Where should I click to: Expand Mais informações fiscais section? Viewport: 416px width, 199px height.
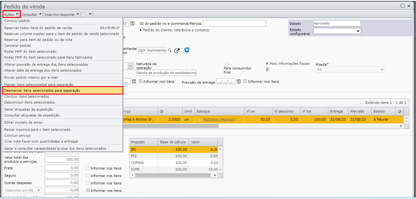pyautogui.click(x=268, y=64)
